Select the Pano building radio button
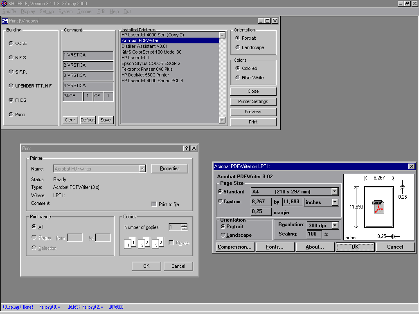Image resolution: width=419 pixels, height=314 pixels. (11, 114)
